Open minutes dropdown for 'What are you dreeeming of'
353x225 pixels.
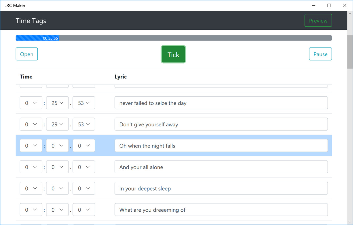pos(31,210)
